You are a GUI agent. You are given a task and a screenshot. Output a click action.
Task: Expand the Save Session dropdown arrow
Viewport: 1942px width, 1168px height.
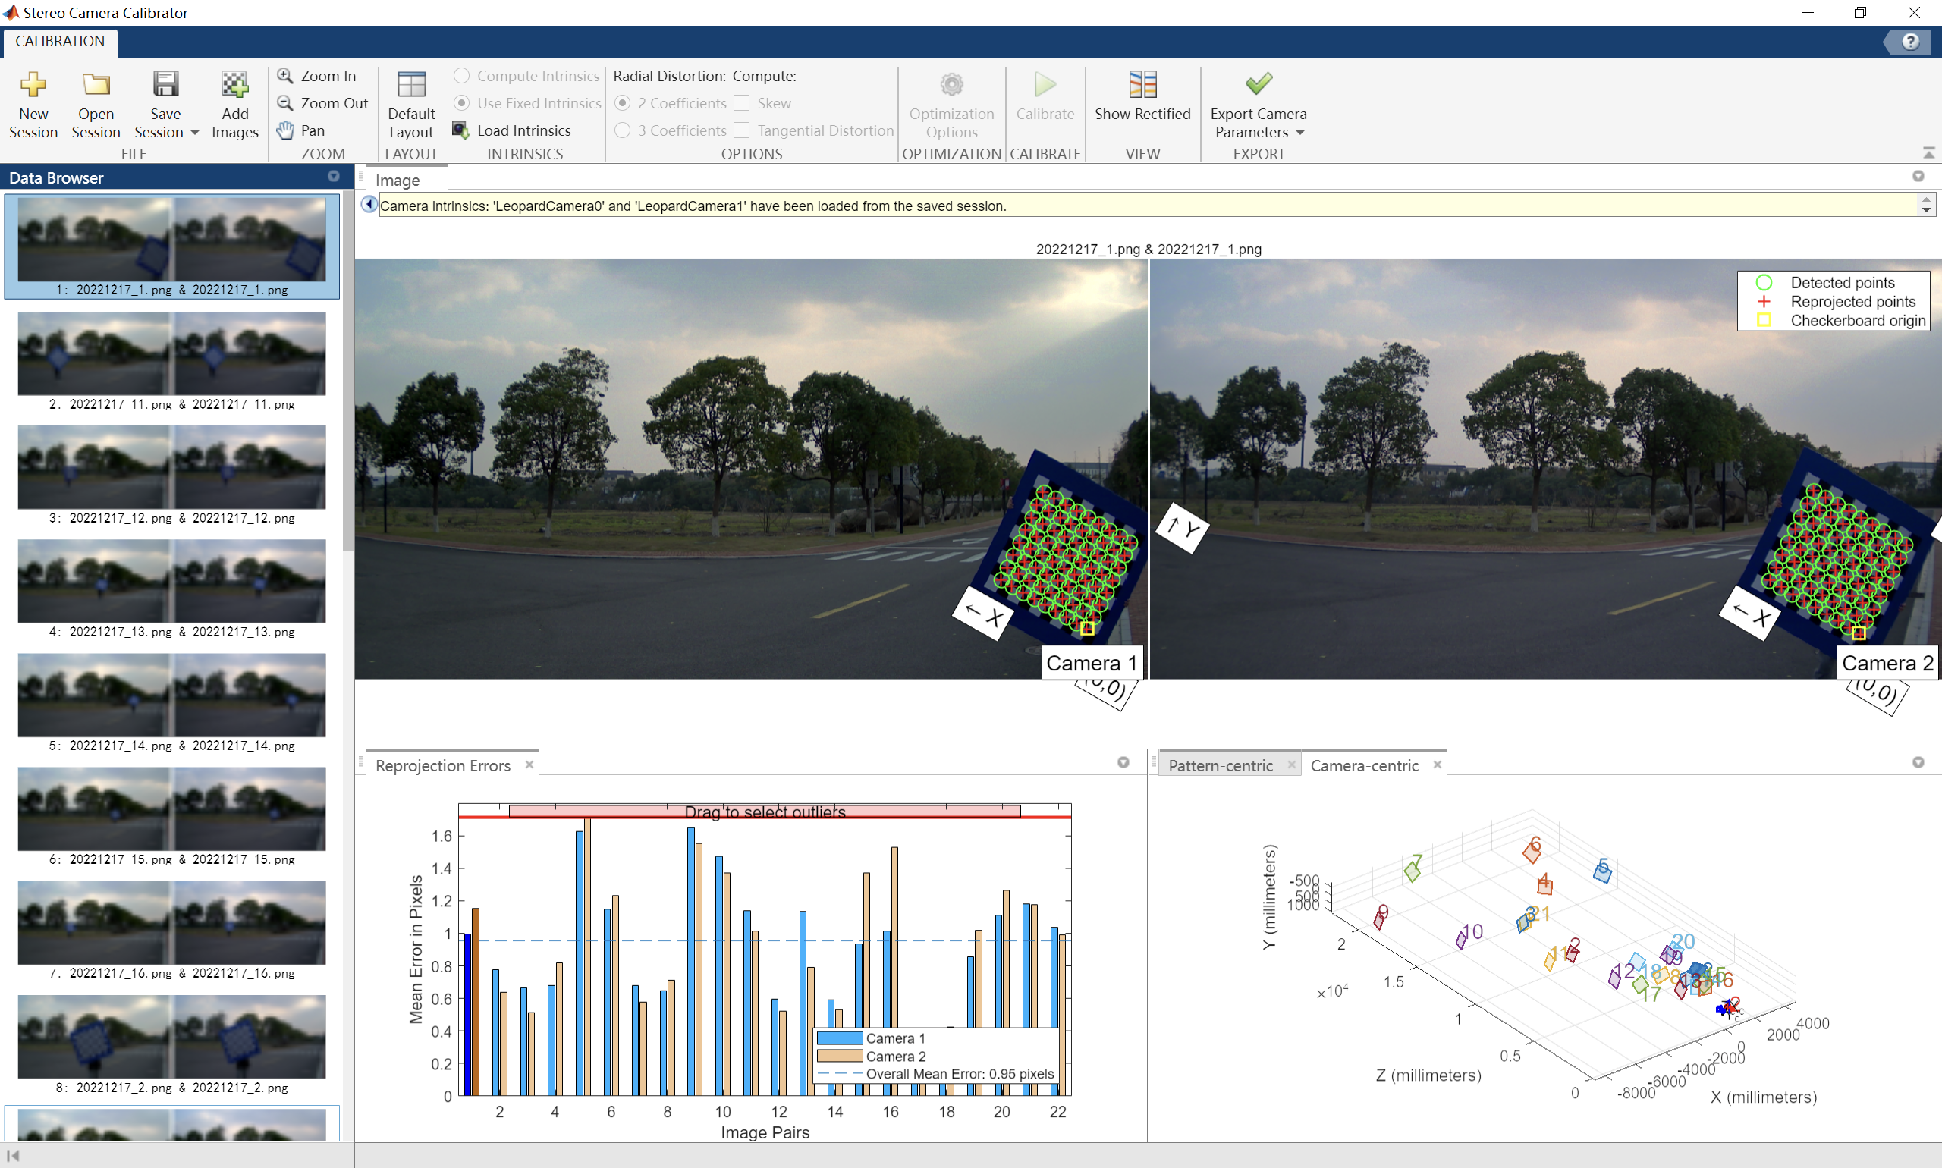click(194, 133)
